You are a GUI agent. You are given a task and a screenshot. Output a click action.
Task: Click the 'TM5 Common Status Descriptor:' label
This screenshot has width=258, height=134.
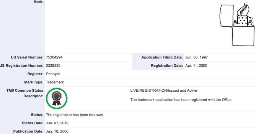pos(25,93)
